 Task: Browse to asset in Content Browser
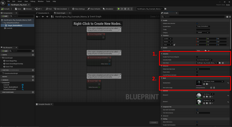[28, 9]
